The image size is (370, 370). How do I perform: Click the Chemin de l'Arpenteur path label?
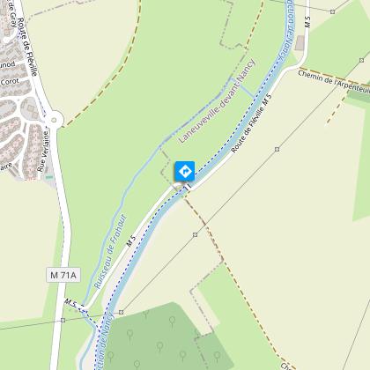pos(334,82)
